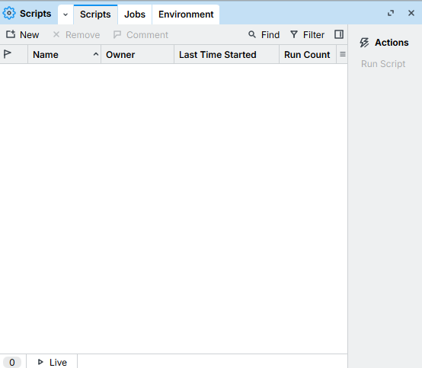Click the flag column header
The image size is (422, 368).
tap(8, 54)
